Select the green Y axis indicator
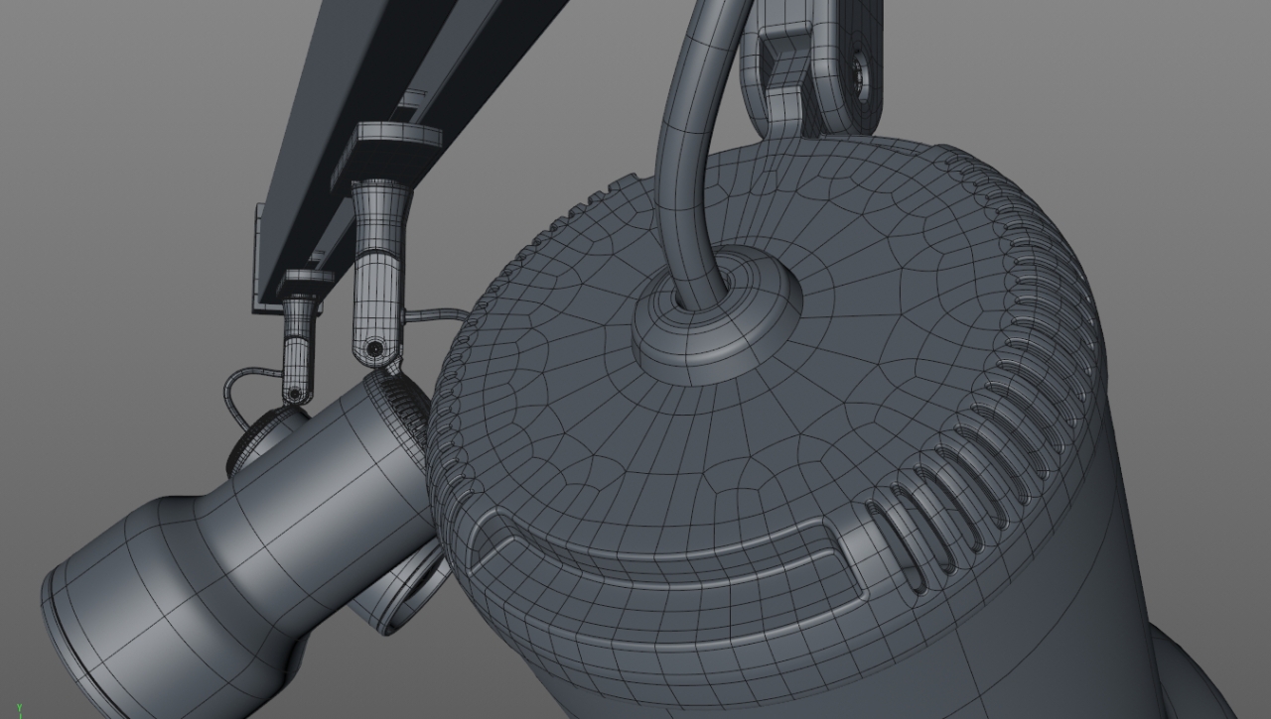 point(19,711)
